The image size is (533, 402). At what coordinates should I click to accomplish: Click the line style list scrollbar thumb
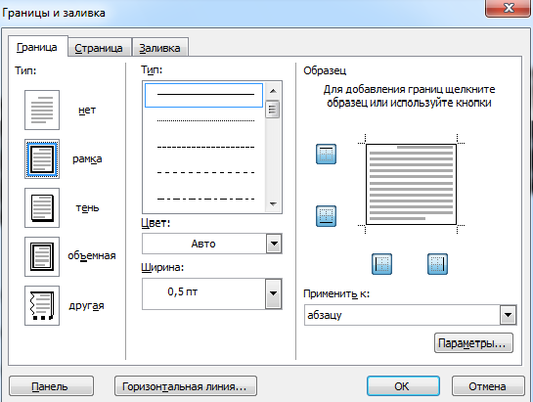(x=273, y=110)
